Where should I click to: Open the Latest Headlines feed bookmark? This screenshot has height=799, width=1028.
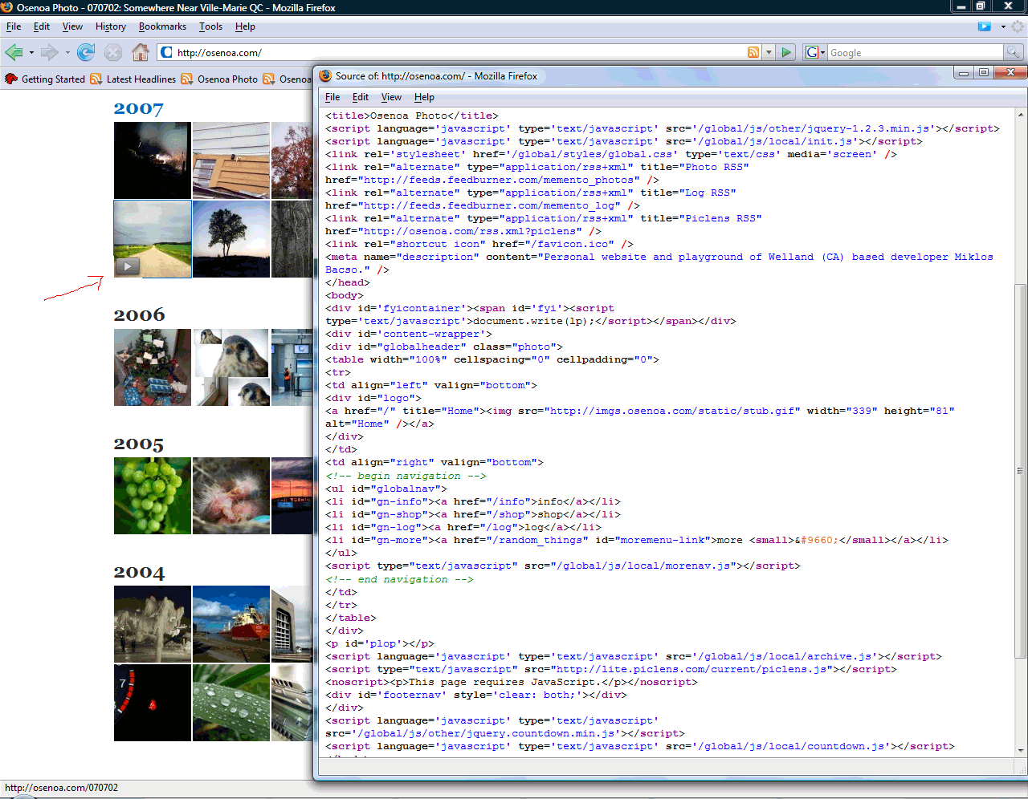point(141,79)
